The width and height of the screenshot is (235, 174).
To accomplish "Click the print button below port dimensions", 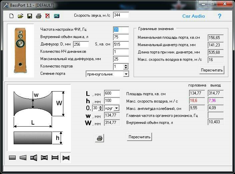I will tap(100, 138).
